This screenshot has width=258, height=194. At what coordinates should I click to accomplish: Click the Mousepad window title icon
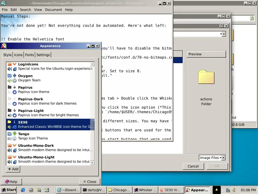pos(3,3)
